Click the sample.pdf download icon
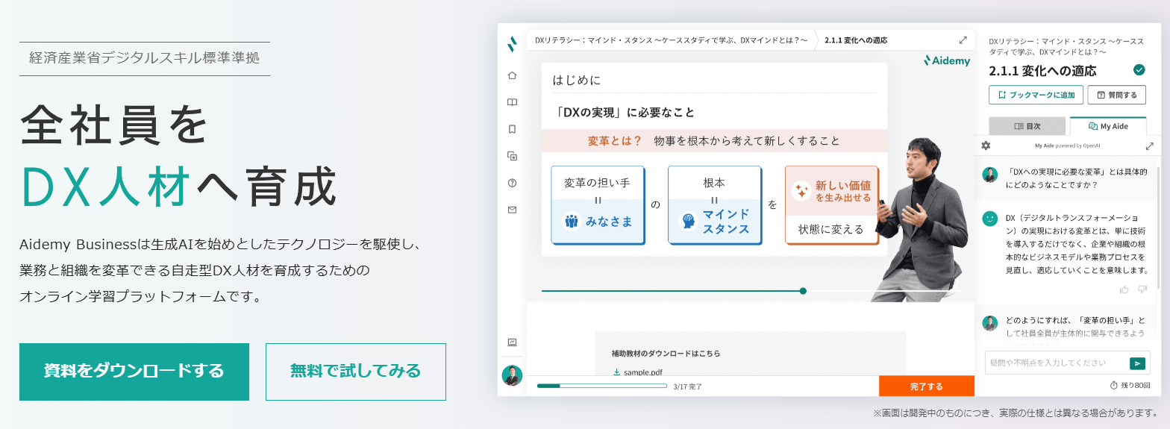The height and width of the screenshot is (429, 1170). (616, 372)
